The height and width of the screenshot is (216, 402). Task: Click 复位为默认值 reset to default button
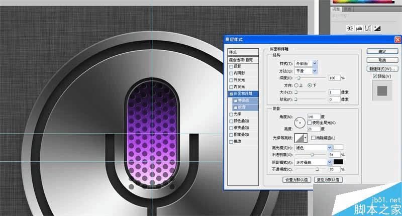click(328, 180)
